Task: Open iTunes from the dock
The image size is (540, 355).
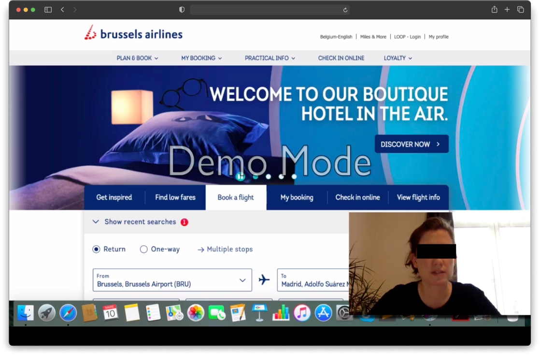Action: [x=302, y=313]
